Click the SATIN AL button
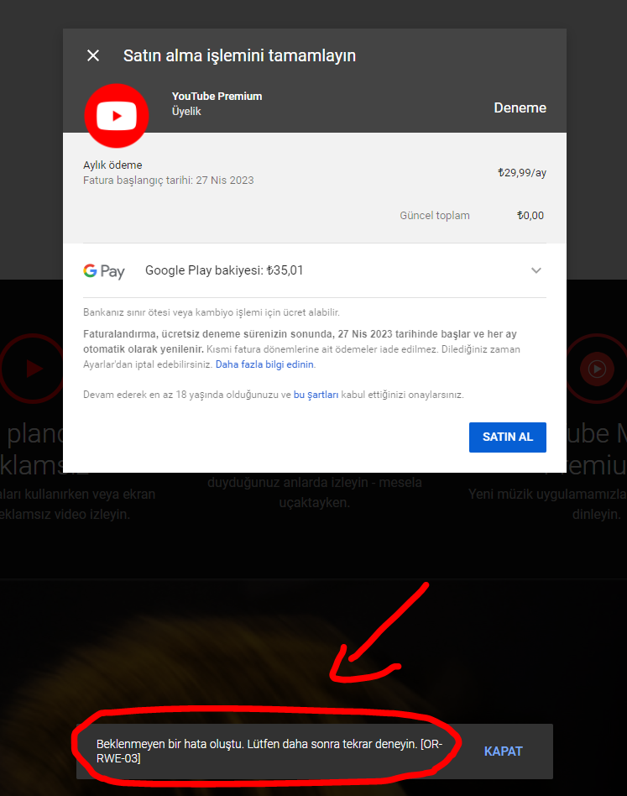The height and width of the screenshot is (796, 627). click(x=507, y=437)
